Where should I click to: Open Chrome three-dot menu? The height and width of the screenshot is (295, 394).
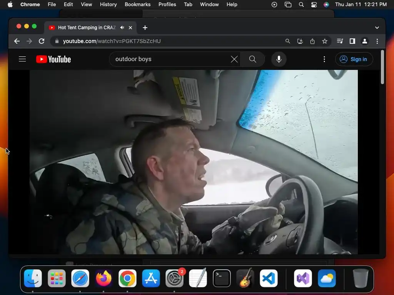coord(377,41)
